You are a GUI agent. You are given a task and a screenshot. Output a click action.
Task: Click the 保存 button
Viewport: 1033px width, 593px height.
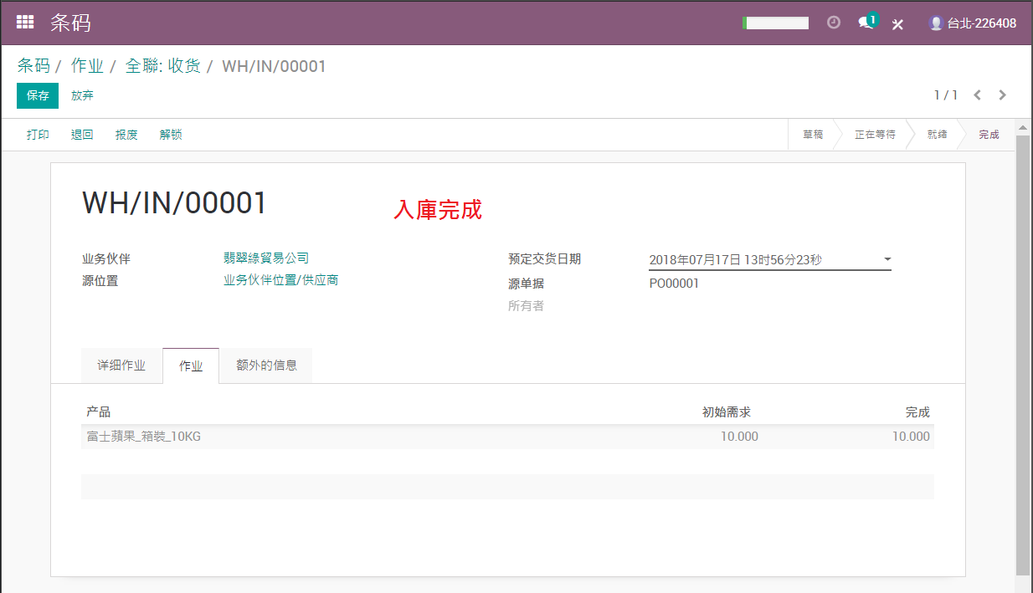click(38, 95)
